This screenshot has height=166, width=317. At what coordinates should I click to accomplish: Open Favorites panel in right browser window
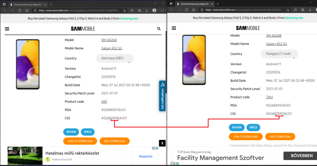point(295,9)
